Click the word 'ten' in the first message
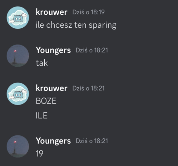 80,25
